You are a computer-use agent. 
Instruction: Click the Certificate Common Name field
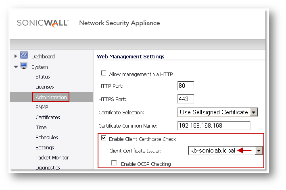click(x=214, y=125)
